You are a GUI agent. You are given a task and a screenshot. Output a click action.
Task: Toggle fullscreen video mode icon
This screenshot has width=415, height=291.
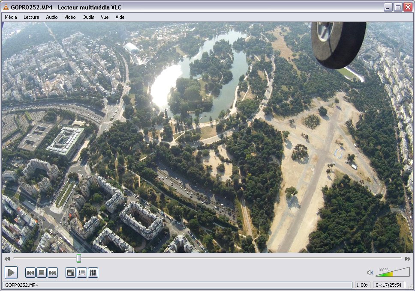tap(71, 273)
